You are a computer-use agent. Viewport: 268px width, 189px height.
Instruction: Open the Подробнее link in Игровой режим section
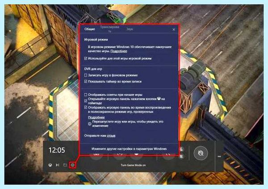click(119, 51)
